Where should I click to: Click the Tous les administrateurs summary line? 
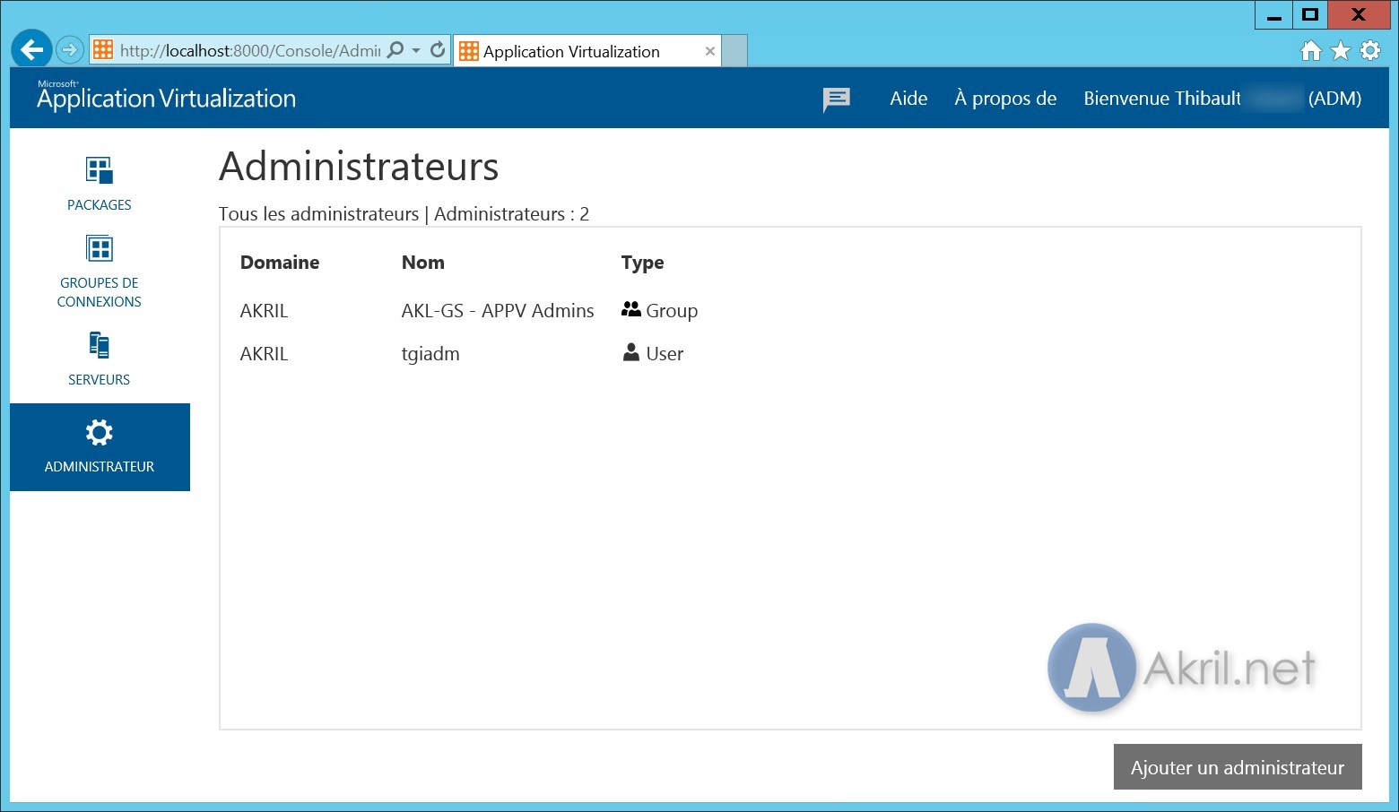click(404, 214)
